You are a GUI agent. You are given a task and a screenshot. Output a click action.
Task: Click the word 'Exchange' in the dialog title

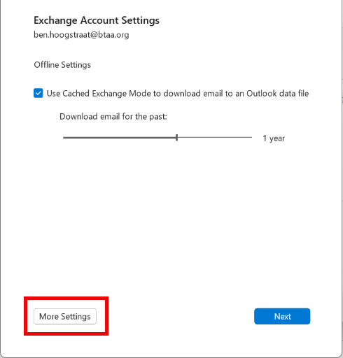click(55, 20)
